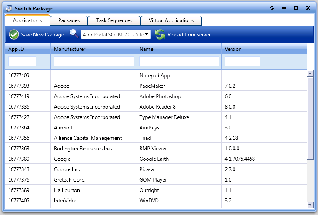Select the PageMaker row
The image size is (318, 215).
pos(156,86)
